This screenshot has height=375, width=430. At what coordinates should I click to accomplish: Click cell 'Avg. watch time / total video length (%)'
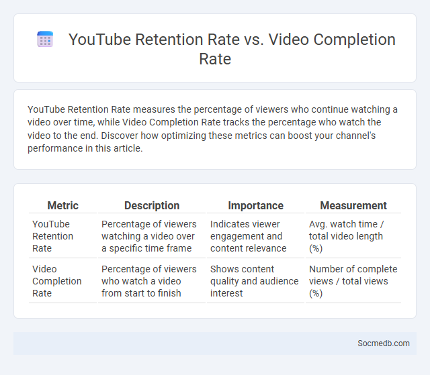tap(353, 236)
